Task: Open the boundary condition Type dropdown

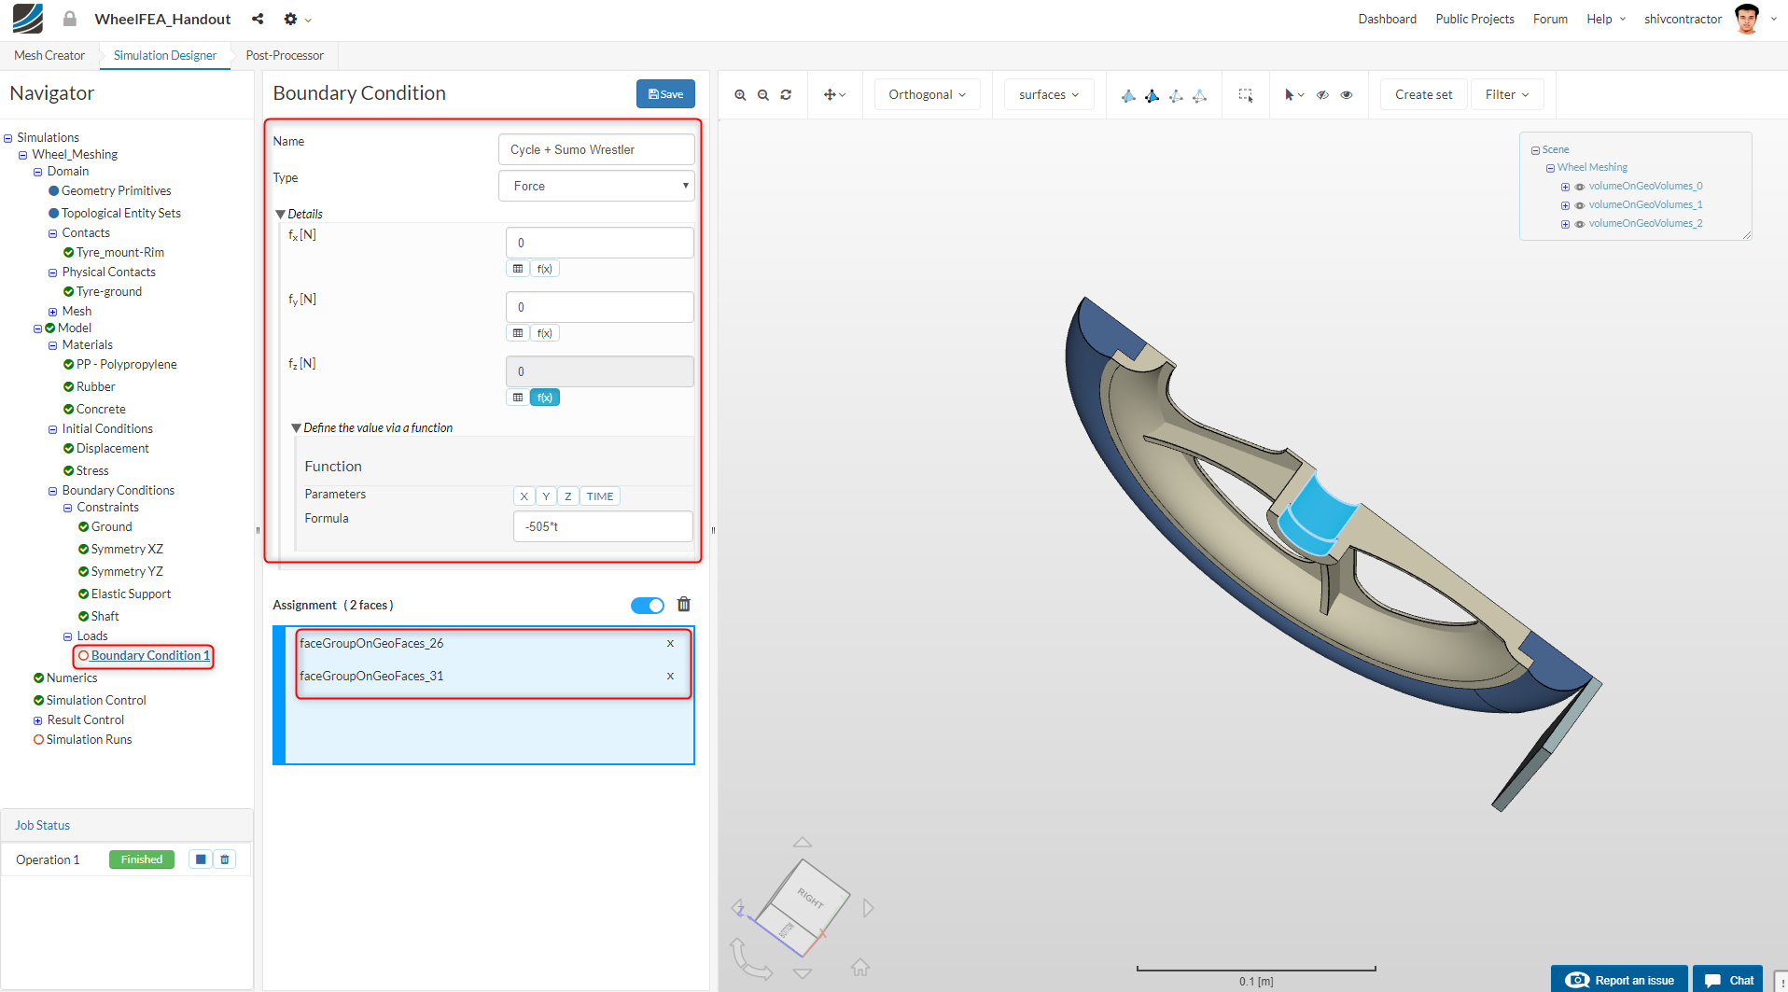Action: point(596,186)
